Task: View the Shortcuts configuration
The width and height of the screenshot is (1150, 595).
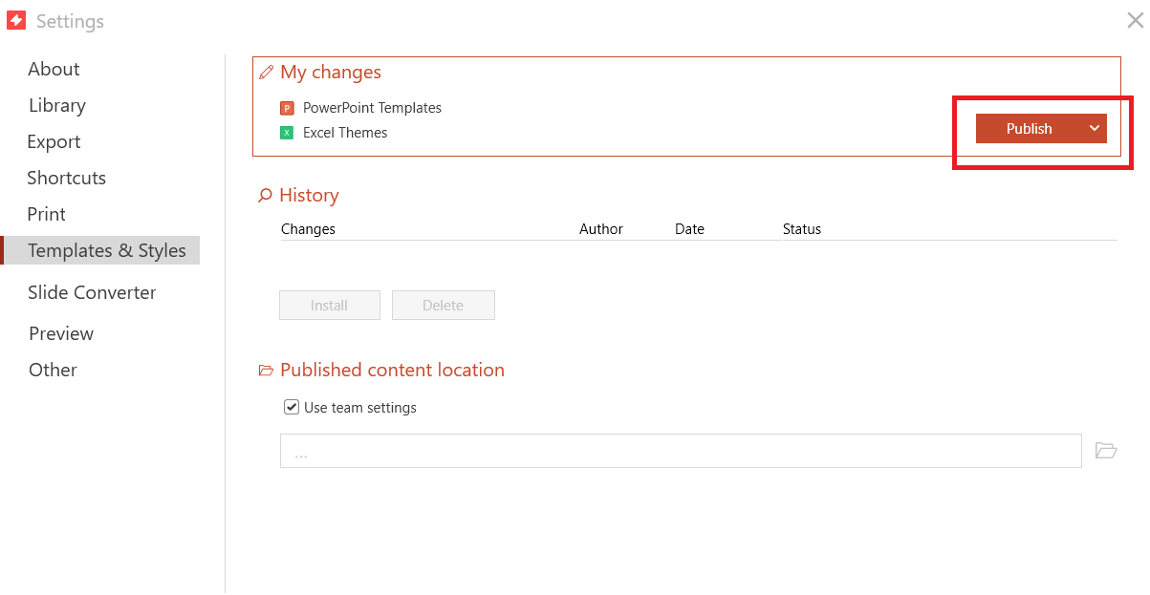Action: tap(66, 178)
